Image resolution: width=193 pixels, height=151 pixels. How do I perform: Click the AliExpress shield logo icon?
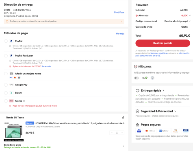tap(136, 66)
